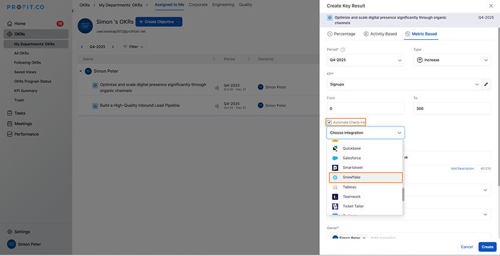This screenshot has height=256, width=500.
Task: Switch to the Percentage tab
Action: (341, 34)
